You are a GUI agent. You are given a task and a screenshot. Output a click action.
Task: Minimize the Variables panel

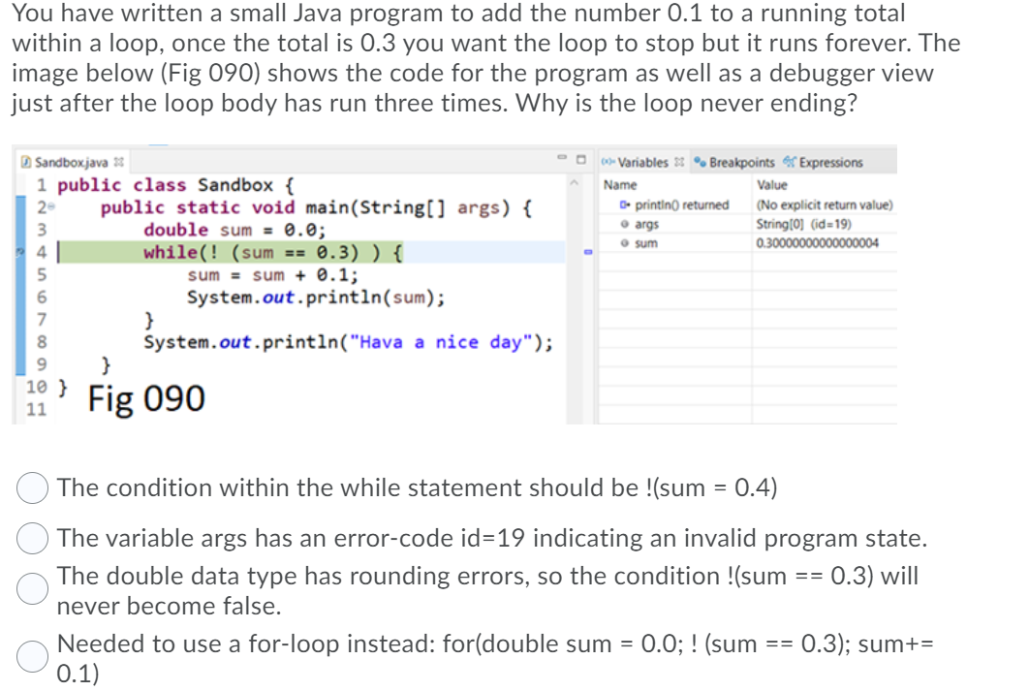tap(563, 157)
